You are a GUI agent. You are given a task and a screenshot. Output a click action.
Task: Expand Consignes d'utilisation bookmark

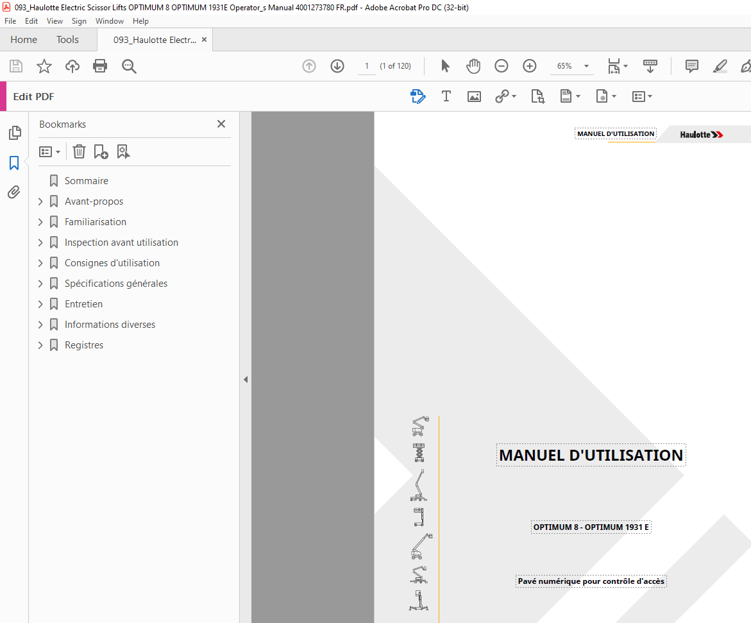(40, 263)
